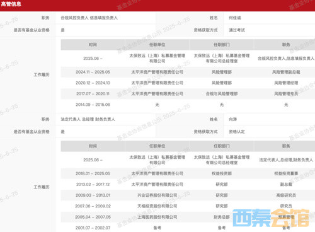The width and height of the screenshot is (315, 232).
Task: Click 合规风控负责人,信息填报负责人 cell in work history table
Action: [x=286, y=59]
